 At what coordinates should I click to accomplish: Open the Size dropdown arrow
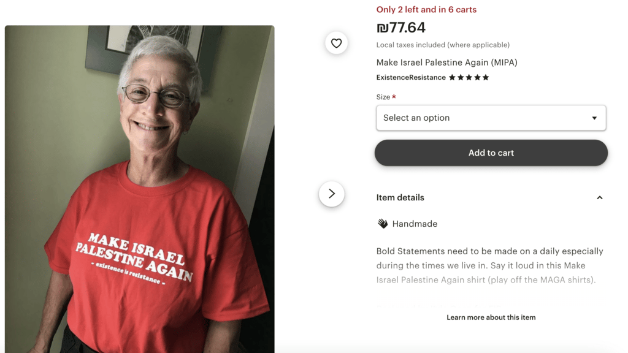[x=594, y=118]
